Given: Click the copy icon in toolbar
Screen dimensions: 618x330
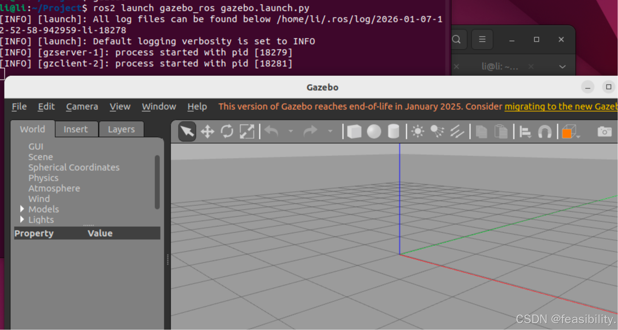Looking at the screenshot, I should click(x=481, y=131).
